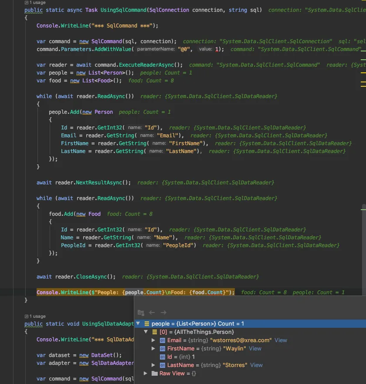Click the AddWithValue method call
The height and width of the screenshot is (384, 366).
(x=113, y=49)
